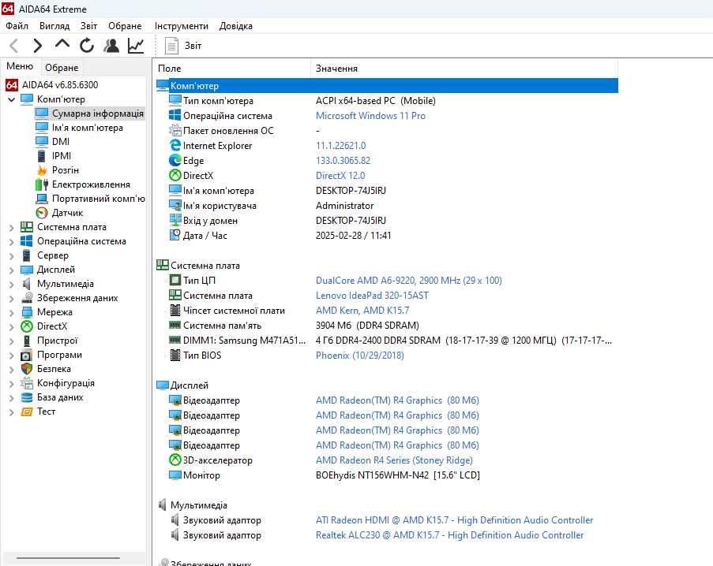Screen dimensions: 713x566
Task: Open the Lenovo IdeaPad 320-15AST link
Action: (x=372, y=296)
